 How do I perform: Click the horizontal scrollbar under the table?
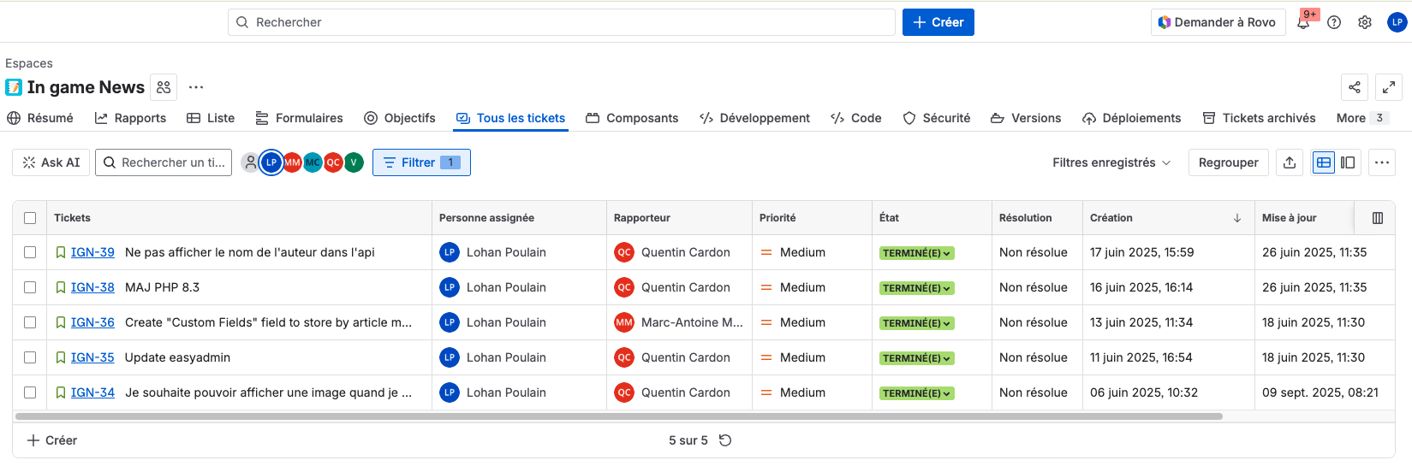tap(618, 416)
